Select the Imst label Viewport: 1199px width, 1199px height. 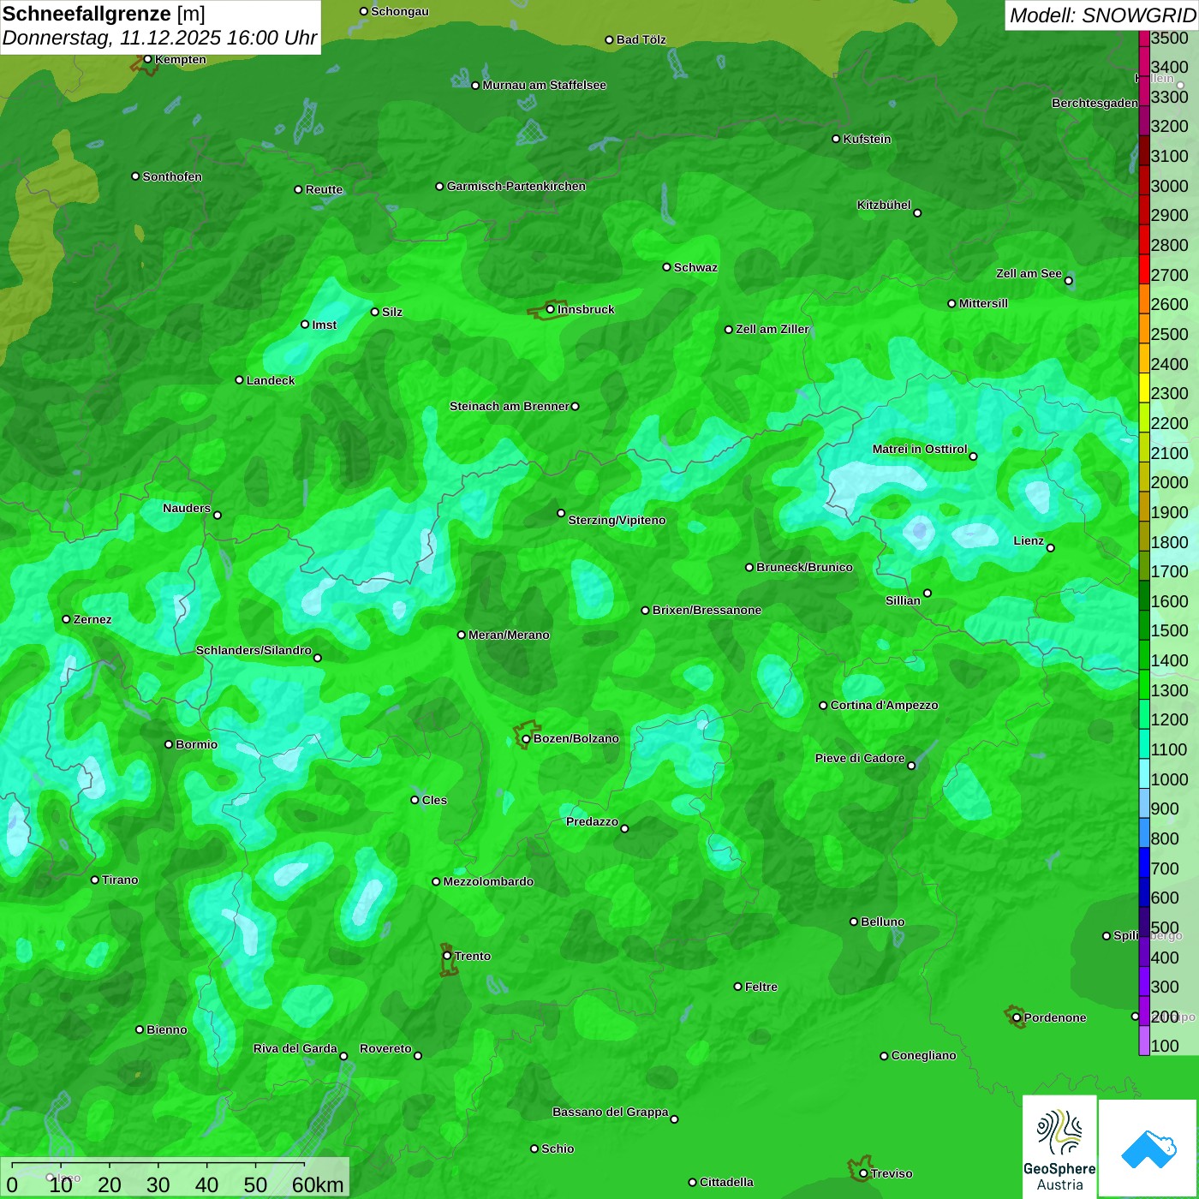(325, 325)
